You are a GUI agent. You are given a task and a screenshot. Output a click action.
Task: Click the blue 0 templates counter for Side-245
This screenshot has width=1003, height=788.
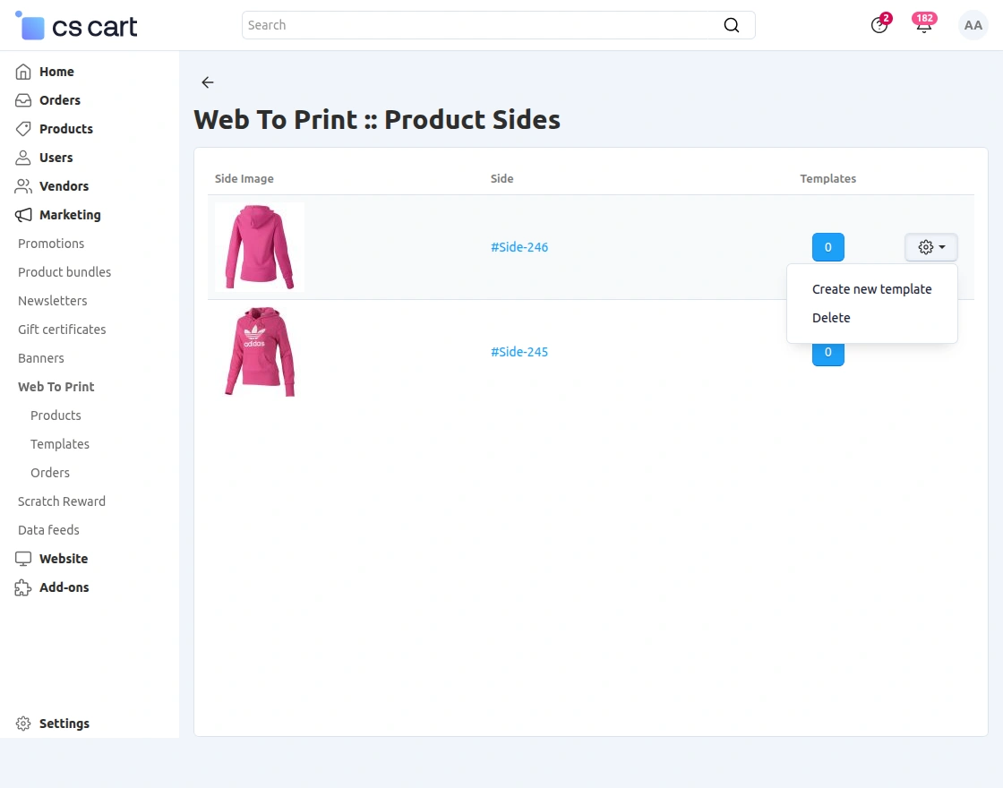[x=827, y=352]
